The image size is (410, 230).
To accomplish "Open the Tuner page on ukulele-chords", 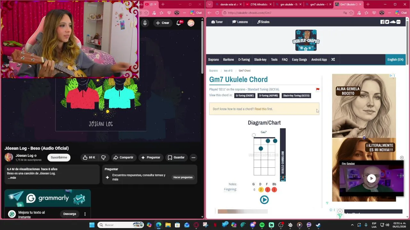I will coord(217,22).
